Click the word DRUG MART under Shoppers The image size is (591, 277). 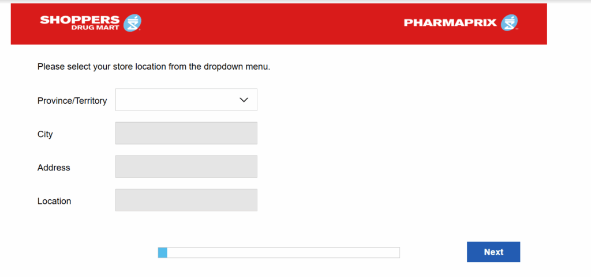99,26
